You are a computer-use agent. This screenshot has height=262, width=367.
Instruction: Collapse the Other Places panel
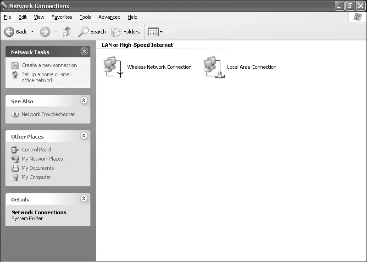coord(84,135)
